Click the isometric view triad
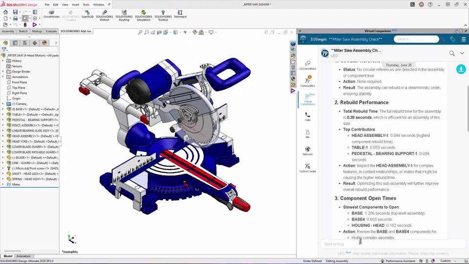The width and height of the screenshot is (469, 264). (72, 238)
